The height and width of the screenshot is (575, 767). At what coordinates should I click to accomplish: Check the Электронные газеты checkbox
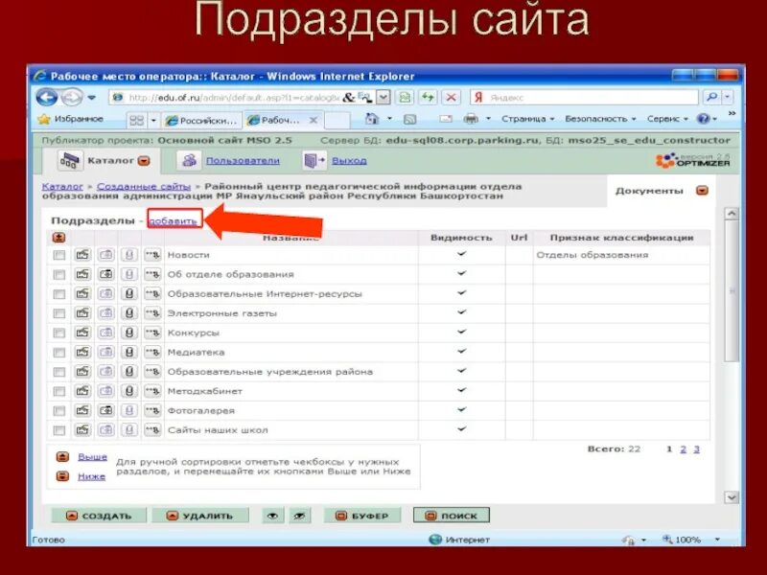[x=59, y=313]
